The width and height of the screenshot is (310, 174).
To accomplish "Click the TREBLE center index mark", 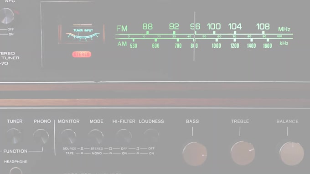I will pyautogui.click(x=240, y=132).
